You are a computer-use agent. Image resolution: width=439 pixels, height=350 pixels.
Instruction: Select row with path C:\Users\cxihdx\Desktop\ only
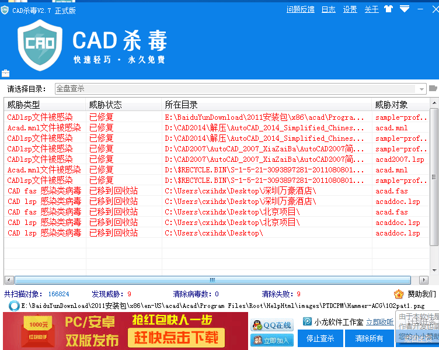click(x=217, y=233)
